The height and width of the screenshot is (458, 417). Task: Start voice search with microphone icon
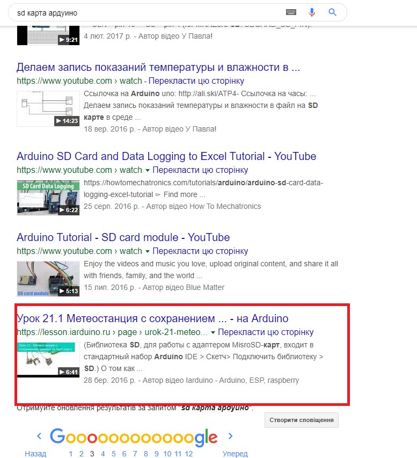312,12
